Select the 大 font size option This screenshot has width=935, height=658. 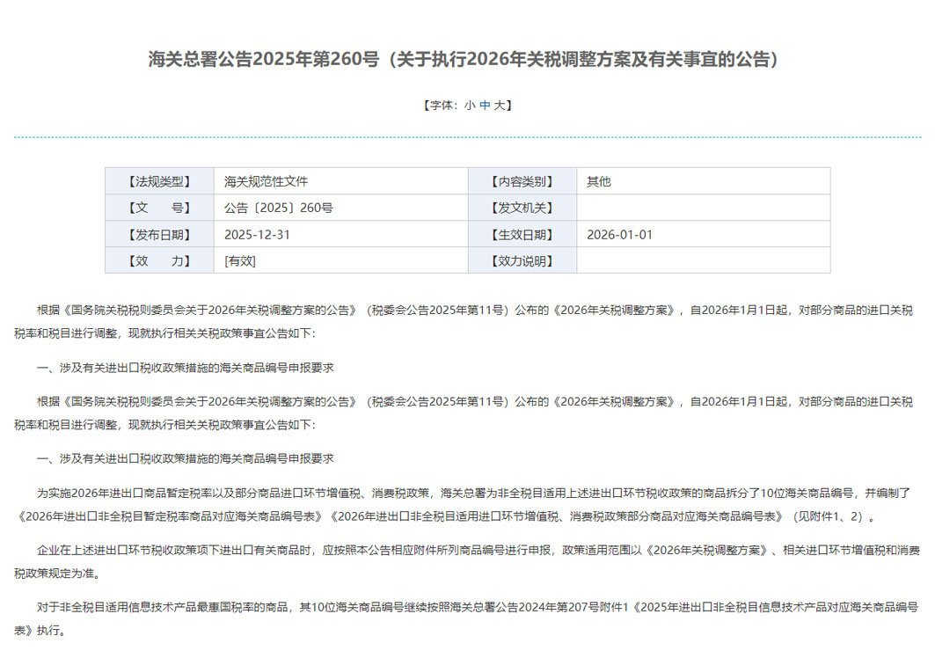point(498,106)
